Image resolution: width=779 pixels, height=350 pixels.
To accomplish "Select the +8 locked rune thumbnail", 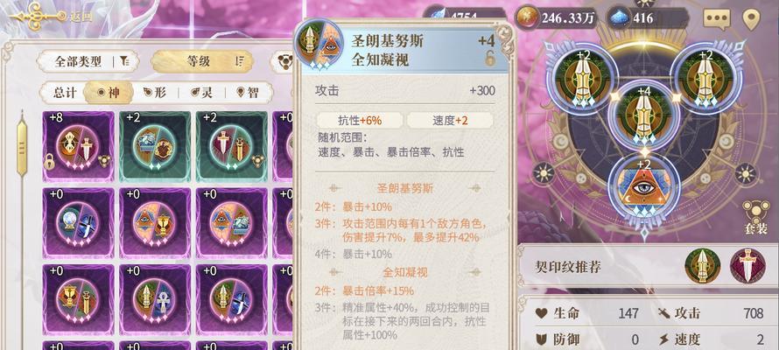I will (x=79, y=146).
